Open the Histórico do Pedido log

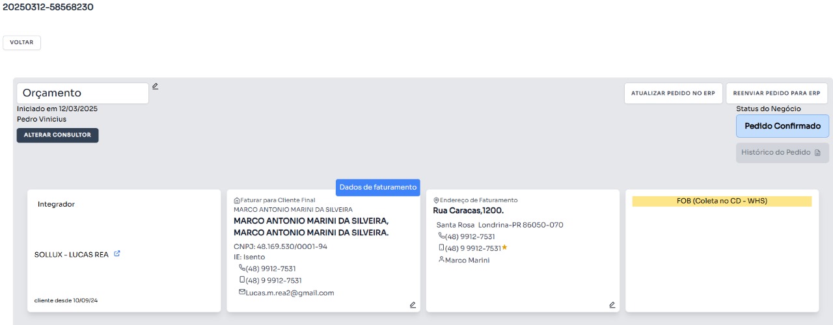[x=782, y=153]
